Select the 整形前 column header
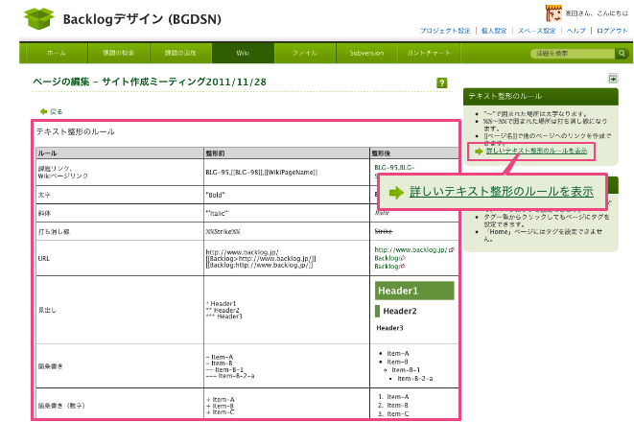634x422 pixels. coord(287,153)
